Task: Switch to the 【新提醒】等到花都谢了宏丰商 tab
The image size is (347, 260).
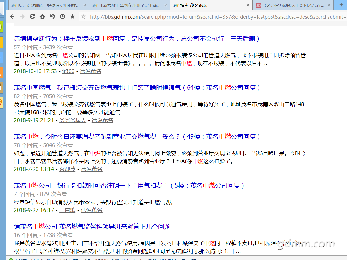Action: 130,5
